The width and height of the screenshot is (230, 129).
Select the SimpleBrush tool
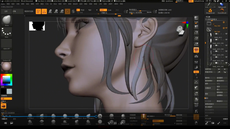(210, 11)
